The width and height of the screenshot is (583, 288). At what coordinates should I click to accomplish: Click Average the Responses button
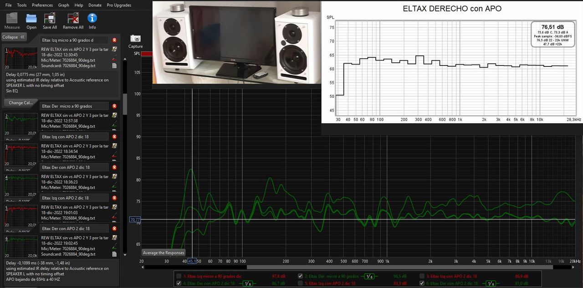pyautogui.click(x=164, y=253)
